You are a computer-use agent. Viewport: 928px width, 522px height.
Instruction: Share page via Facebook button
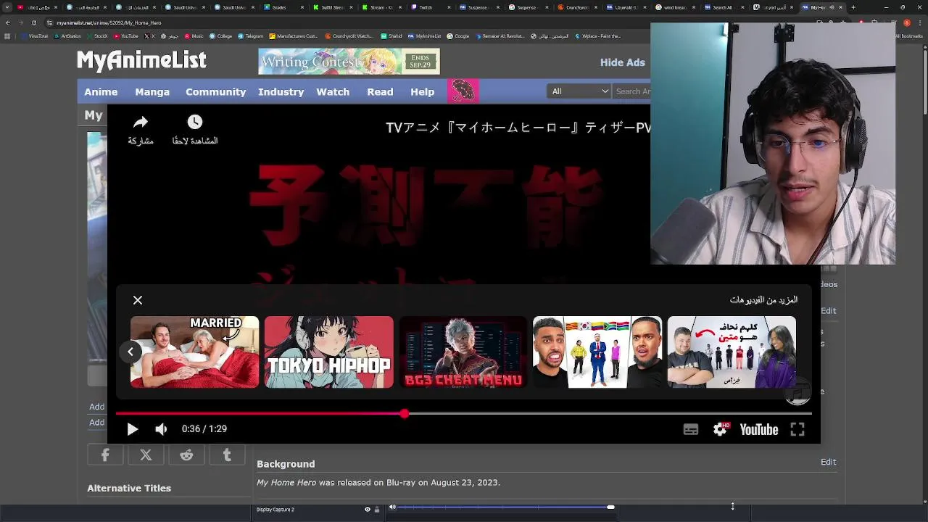pyautogui.click(x=105, y=455)
